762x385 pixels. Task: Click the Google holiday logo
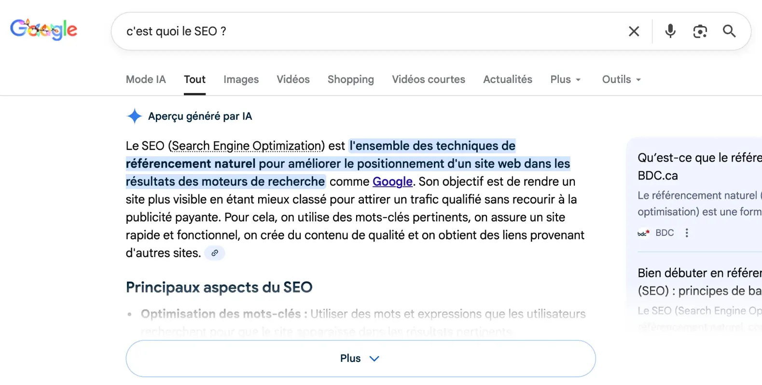44,30
